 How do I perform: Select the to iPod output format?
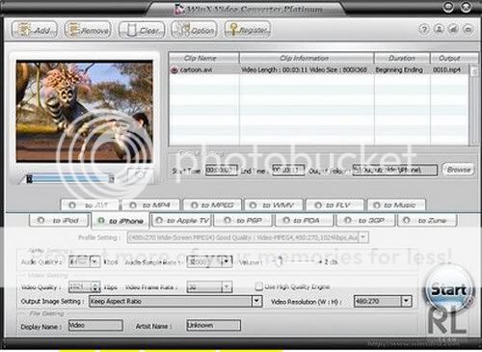[58, 221]
